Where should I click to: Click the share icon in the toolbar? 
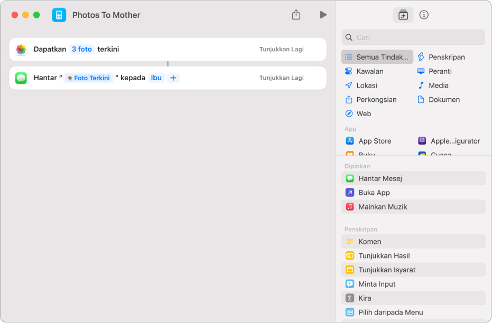[x=296, y=15]
